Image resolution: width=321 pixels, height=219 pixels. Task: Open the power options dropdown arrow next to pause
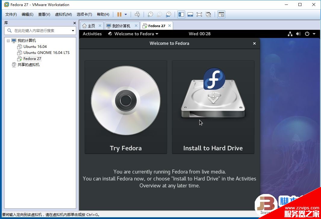click(x=126, y=14)
